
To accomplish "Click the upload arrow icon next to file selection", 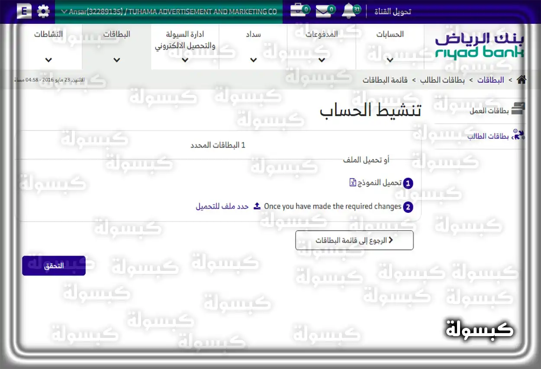I will point(258,206).
